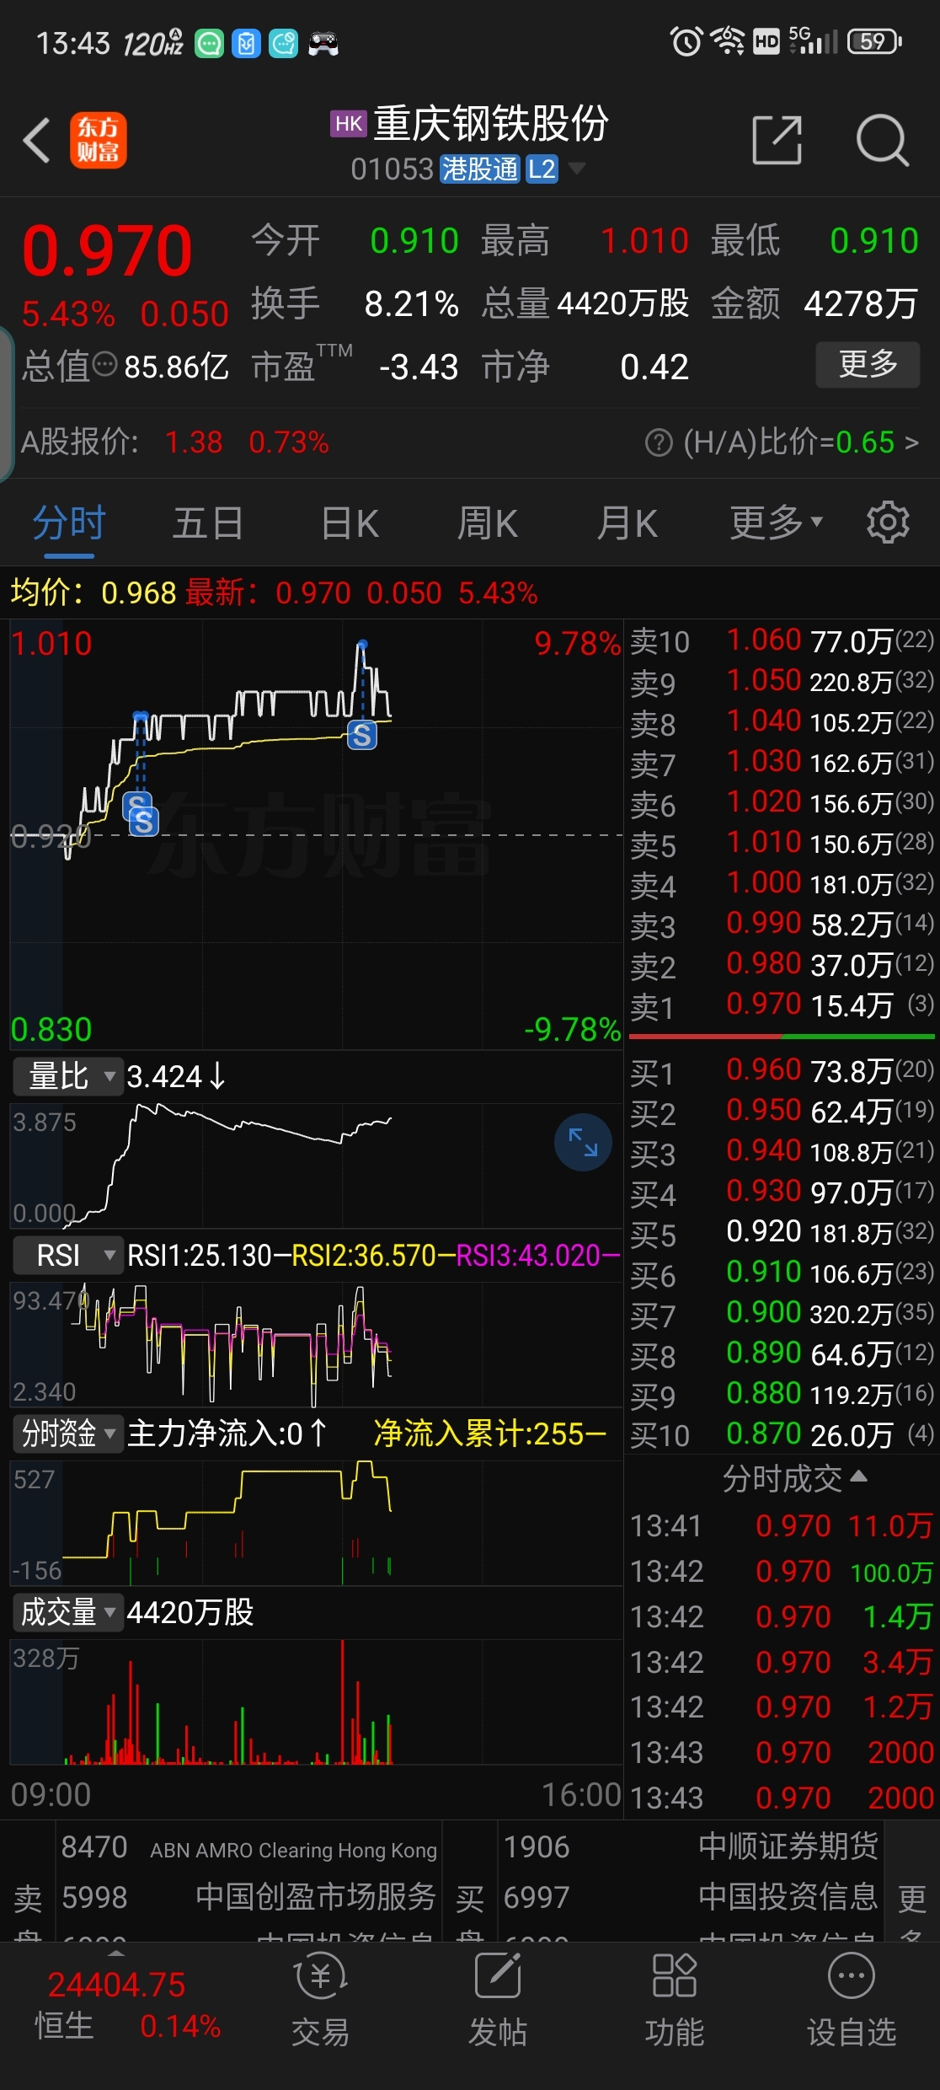This screenshot has width=940, height=2090.
Task: Open the 东方财富 orange logo icon
Action: tap(98, 140)
